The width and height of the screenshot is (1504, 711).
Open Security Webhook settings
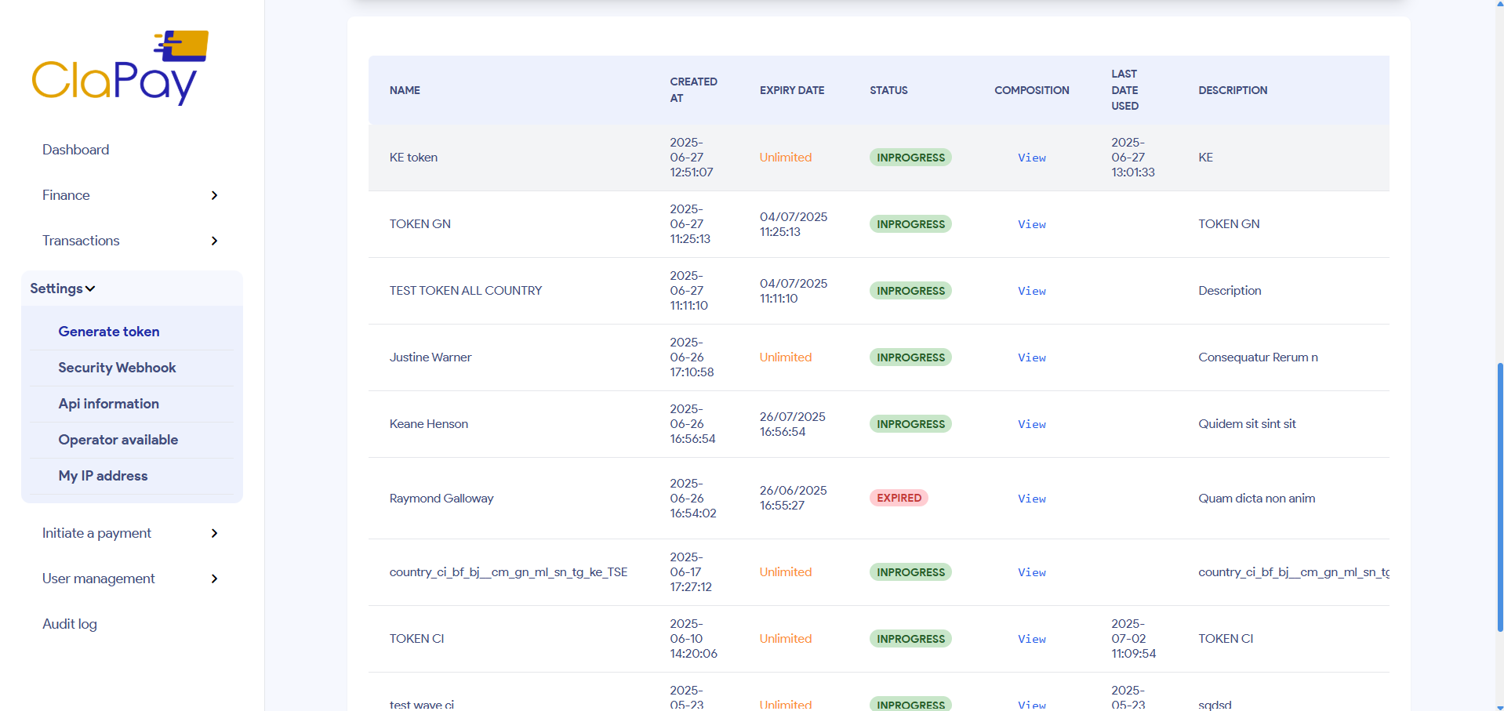tap(117, 367)
